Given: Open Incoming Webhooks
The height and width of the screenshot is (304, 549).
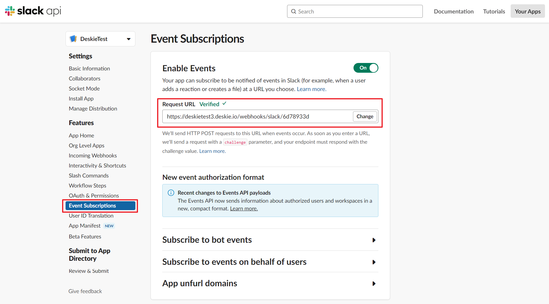Looking at the screenshot, I should pyautogui.click(x=93, y=155).
